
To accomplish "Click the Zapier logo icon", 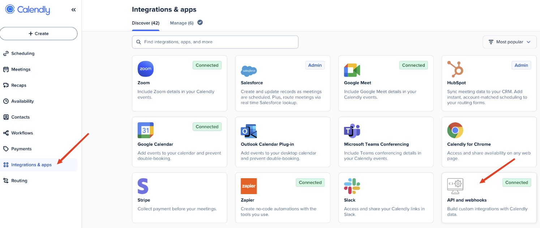I will tap(249, 186).
